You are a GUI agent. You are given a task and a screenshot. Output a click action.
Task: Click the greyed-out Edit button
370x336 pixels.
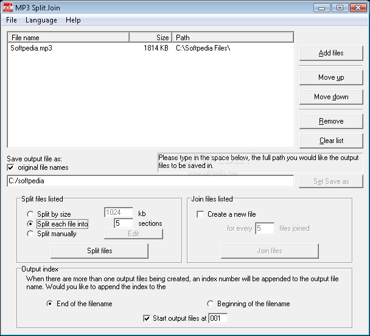(133, 234)
